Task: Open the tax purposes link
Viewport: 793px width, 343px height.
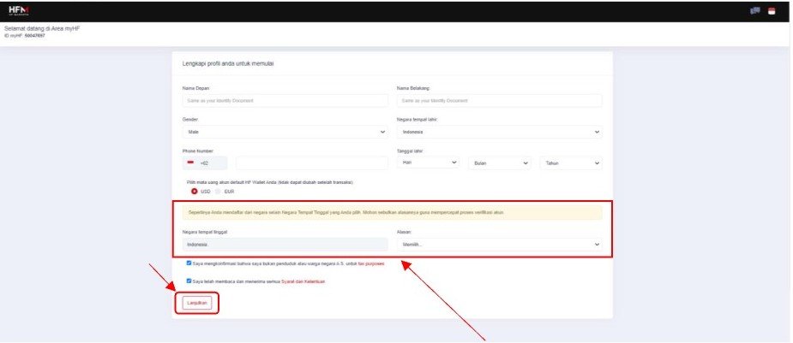Action: [369, 263]
